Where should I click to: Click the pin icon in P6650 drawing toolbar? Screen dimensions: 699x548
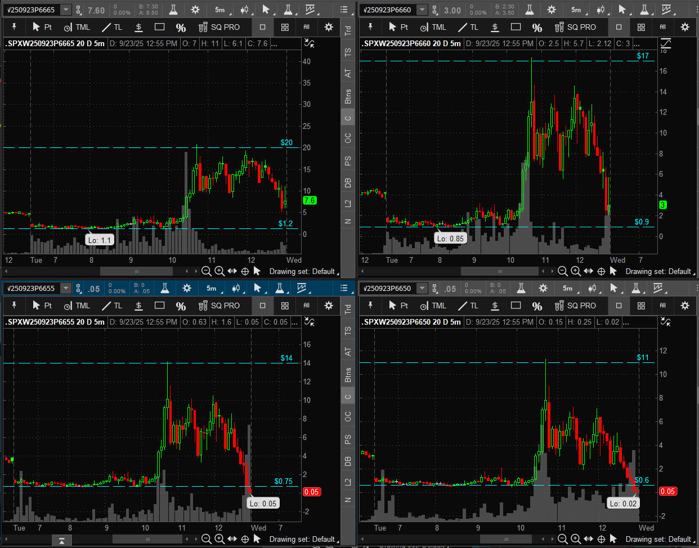[x=370, y=305]
